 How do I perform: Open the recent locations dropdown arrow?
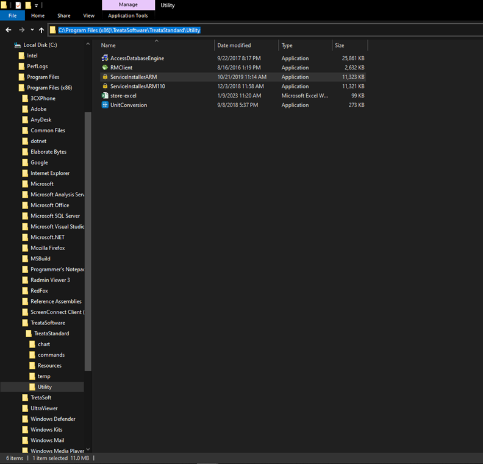(32, 30)
